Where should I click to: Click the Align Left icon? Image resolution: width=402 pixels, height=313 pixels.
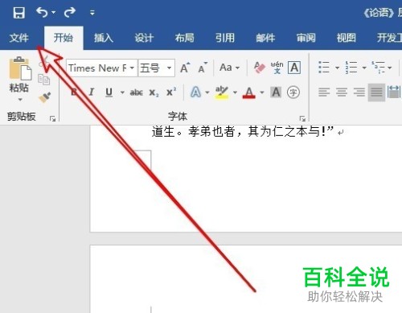point(324,93)
